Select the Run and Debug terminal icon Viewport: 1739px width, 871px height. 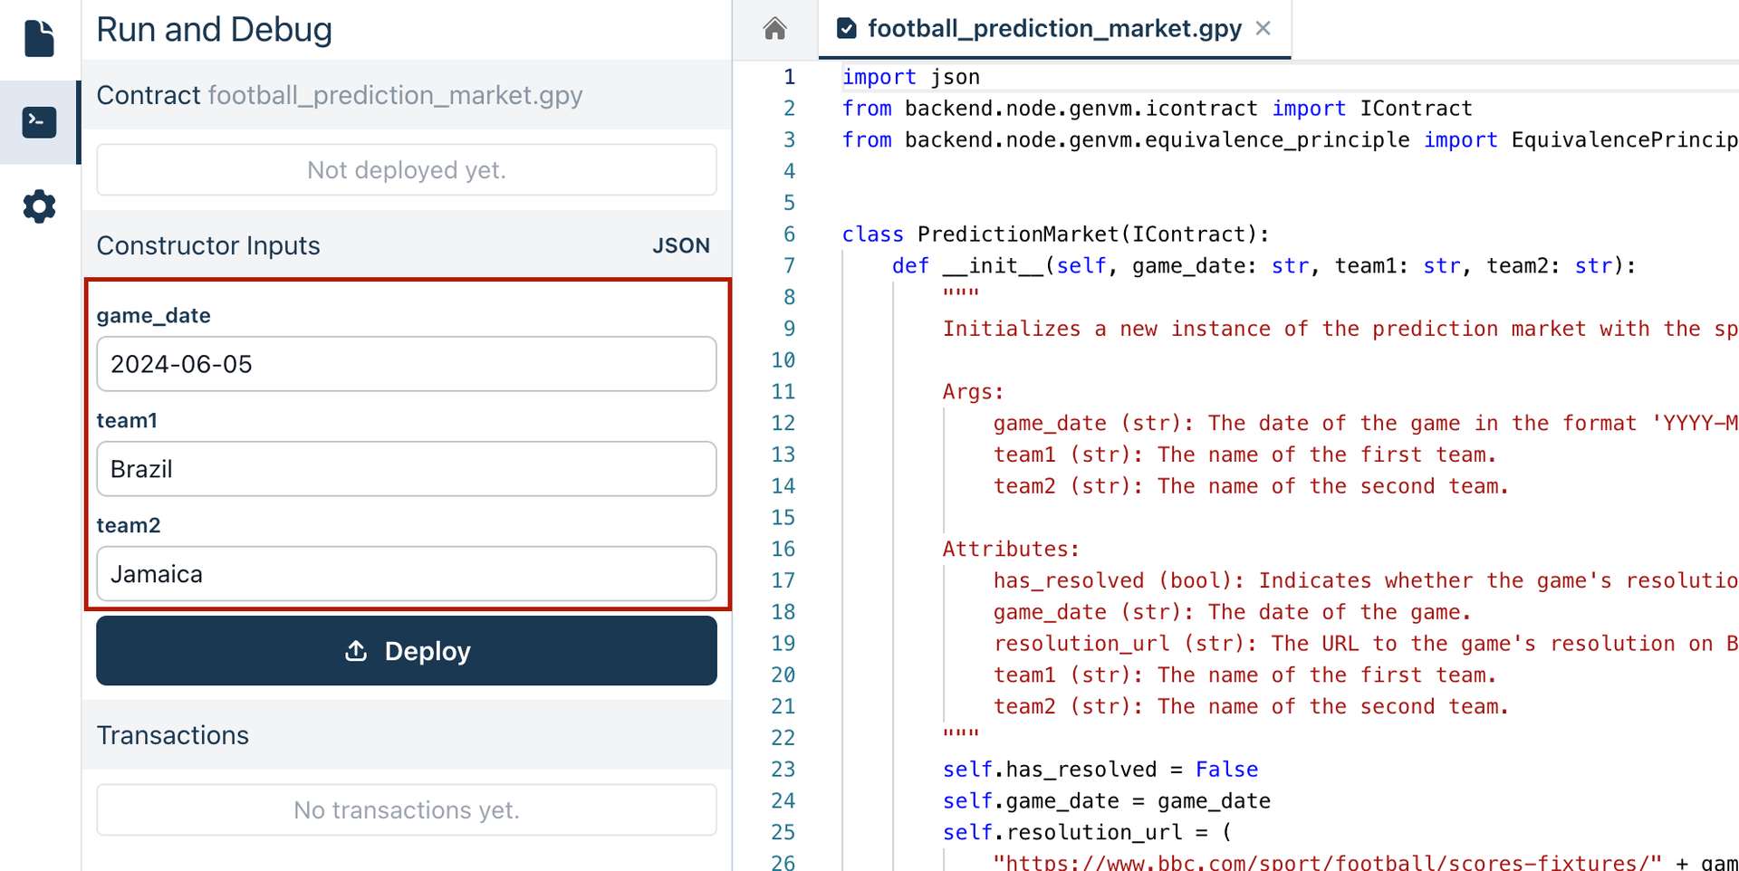coord(39,122)
